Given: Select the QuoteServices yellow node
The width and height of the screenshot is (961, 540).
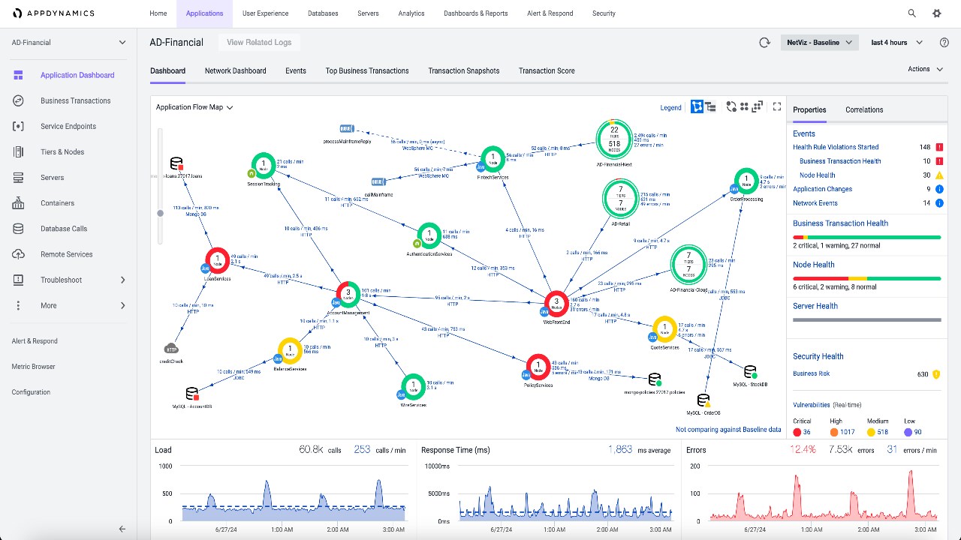Looking at the screenshot, I should (664, 328).
